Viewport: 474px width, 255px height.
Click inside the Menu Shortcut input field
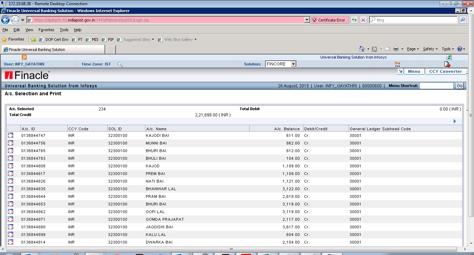(437, 86)
